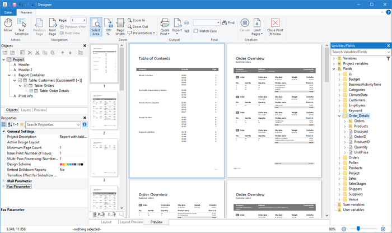Switch to Layout Preview tab

click(131, 222)
